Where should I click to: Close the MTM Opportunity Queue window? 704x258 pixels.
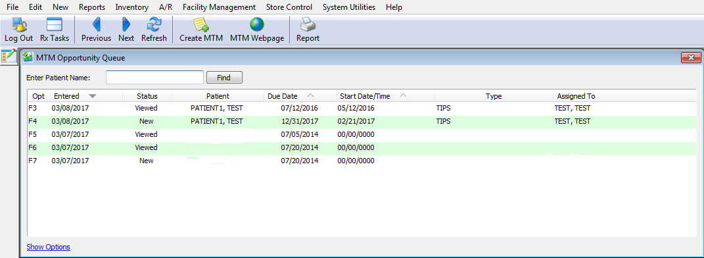[x=691, y=57]
